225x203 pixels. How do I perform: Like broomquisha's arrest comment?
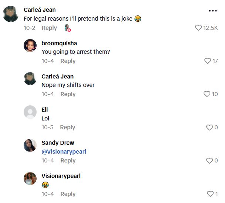(x=208, y=61)
